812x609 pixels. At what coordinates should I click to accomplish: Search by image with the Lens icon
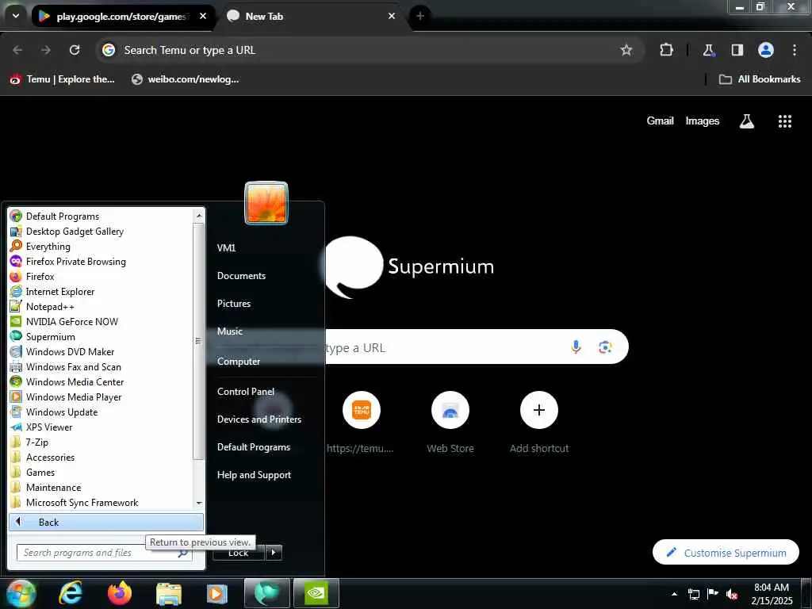(x=605, y=347)
